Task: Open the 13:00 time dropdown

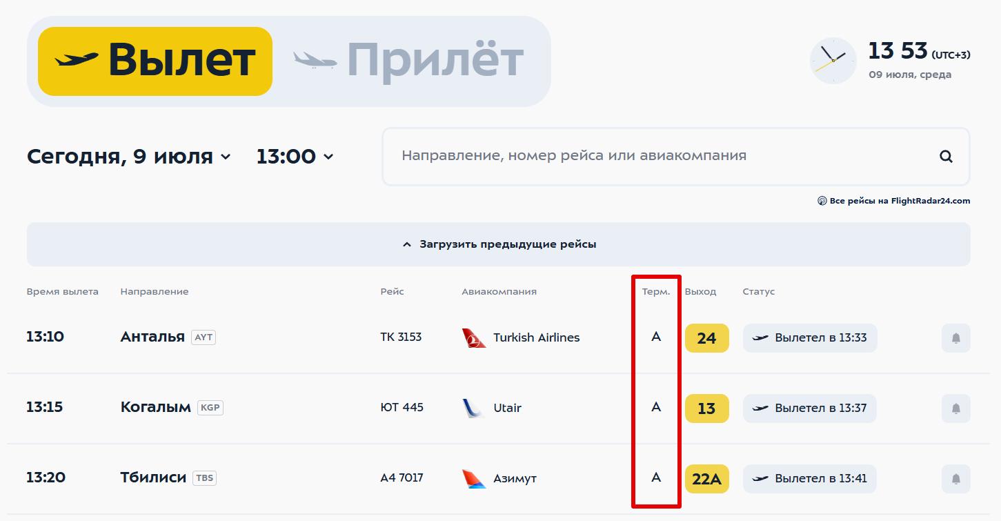Action: (295, 157)
